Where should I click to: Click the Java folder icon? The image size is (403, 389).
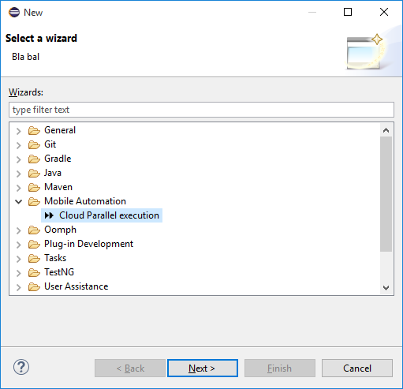[34, 173]
